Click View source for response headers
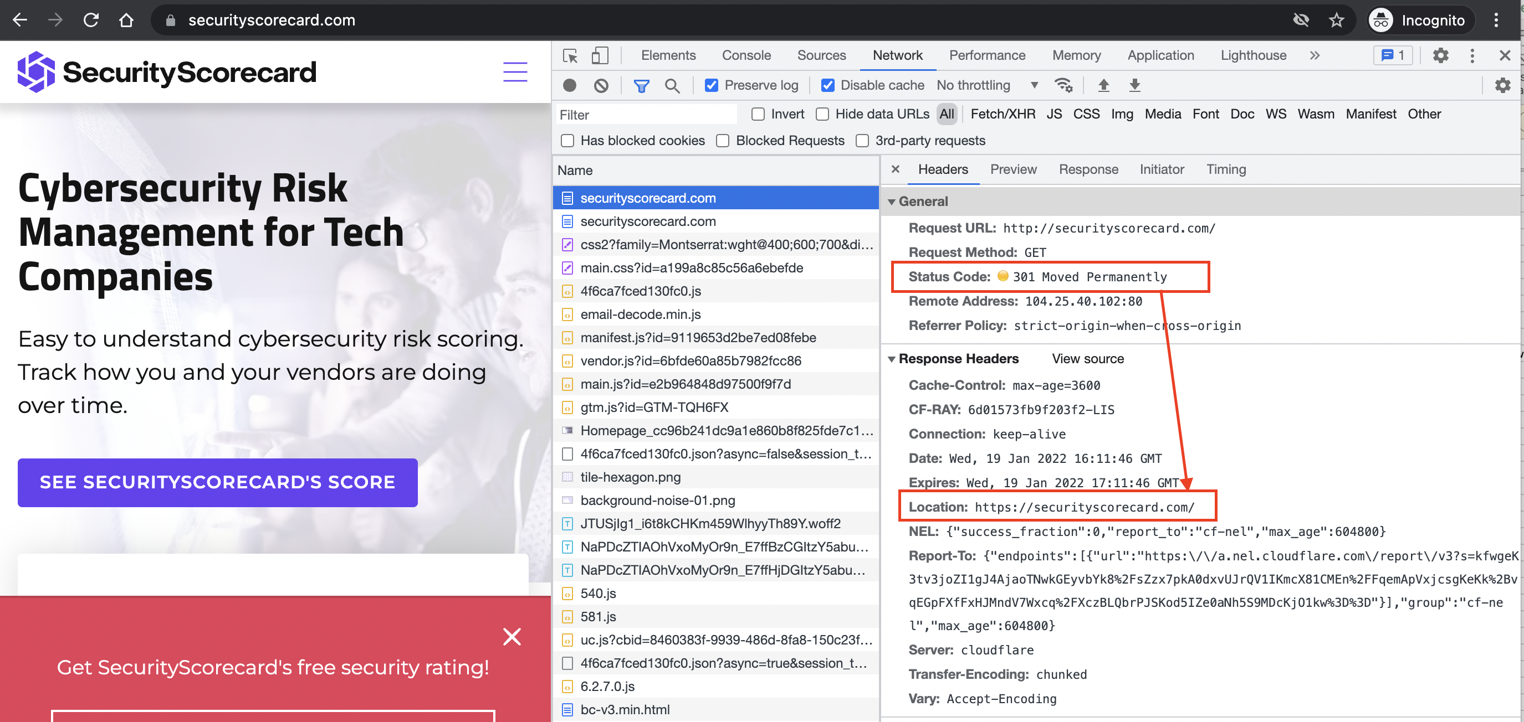Screen dimensions: 1524x722 (1087, 358)
